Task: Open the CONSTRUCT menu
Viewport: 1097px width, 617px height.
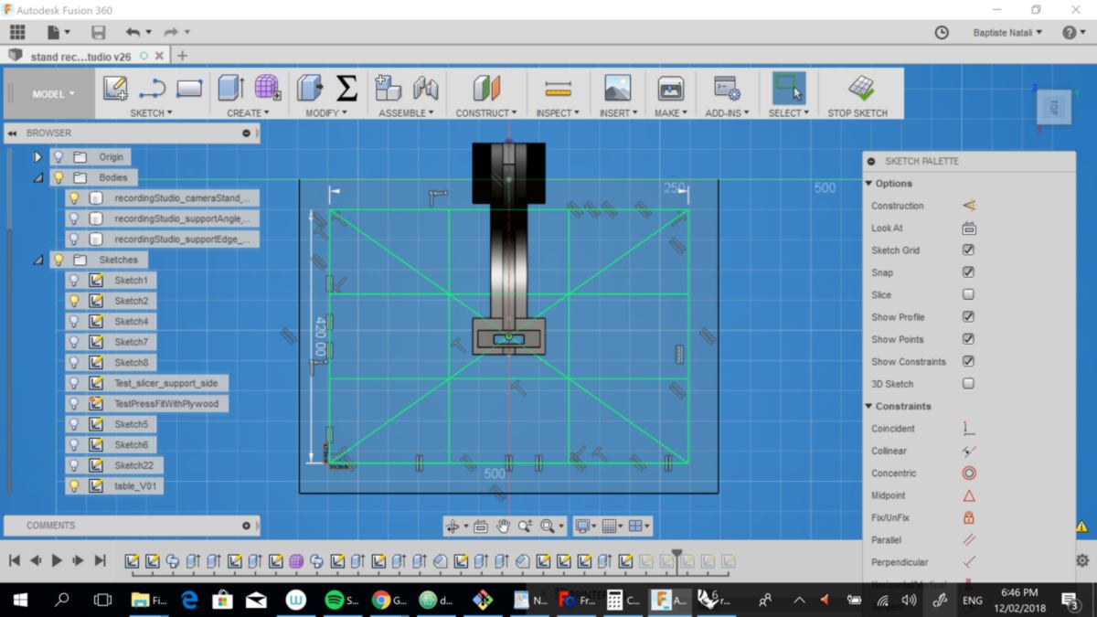Action: pyautogui.click(x=486, y=113)
